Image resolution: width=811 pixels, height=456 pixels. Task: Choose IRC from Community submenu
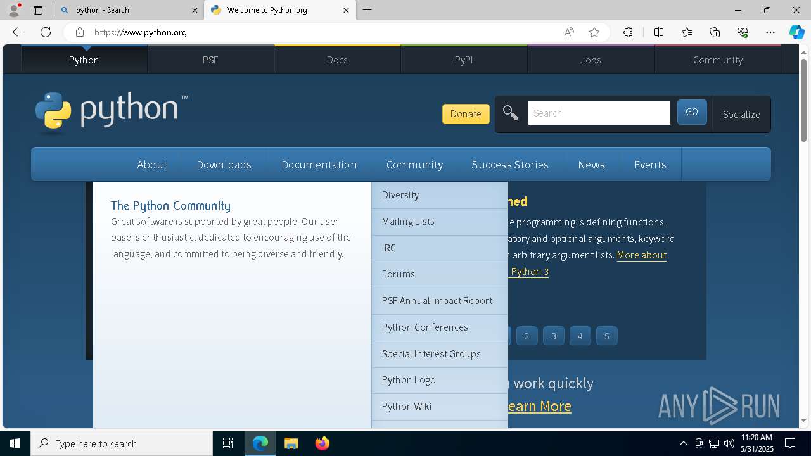(440, 248)
